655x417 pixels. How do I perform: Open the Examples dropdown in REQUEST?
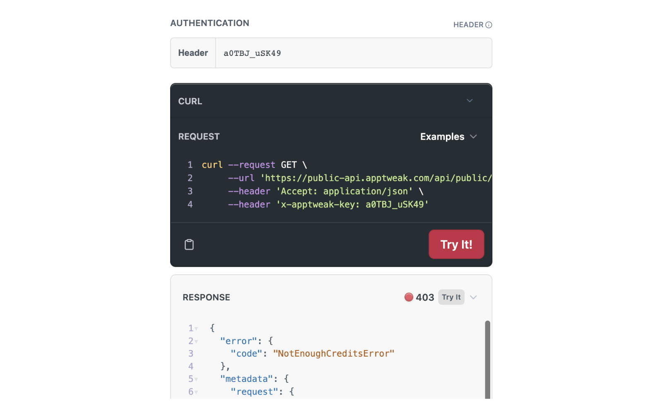[x=448, y=137]
